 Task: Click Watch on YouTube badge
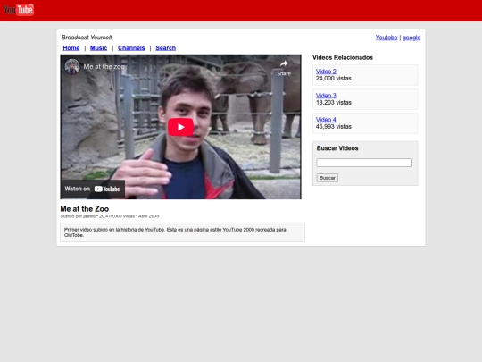[93, 189]
